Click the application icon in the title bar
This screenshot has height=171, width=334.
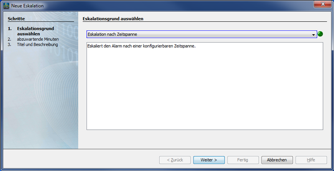pyautogui.click(x=6, y=6)
